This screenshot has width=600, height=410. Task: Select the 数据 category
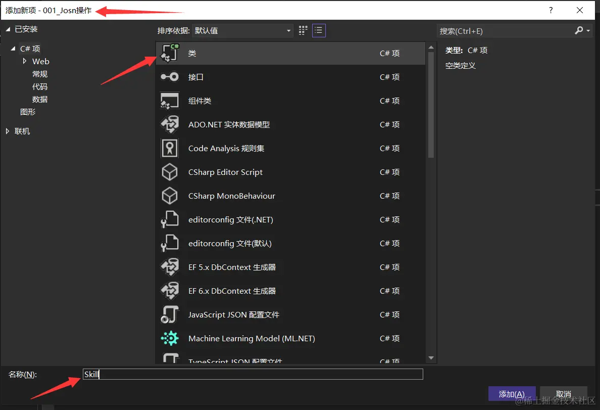(39, 99)
